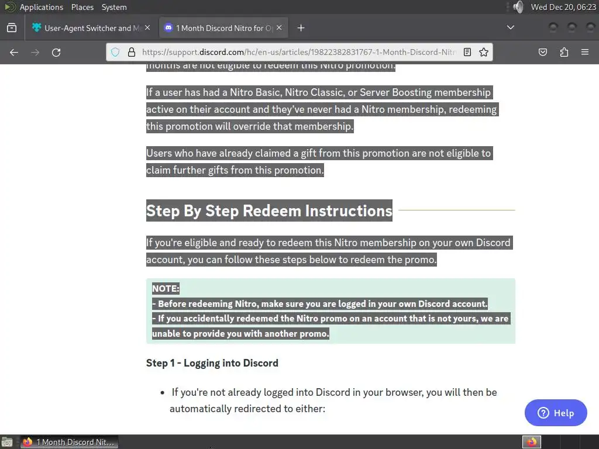Open the clock showing Wed Dec 20
The width and height of the screenshot is (599, 449).
[x=563, y=7]
